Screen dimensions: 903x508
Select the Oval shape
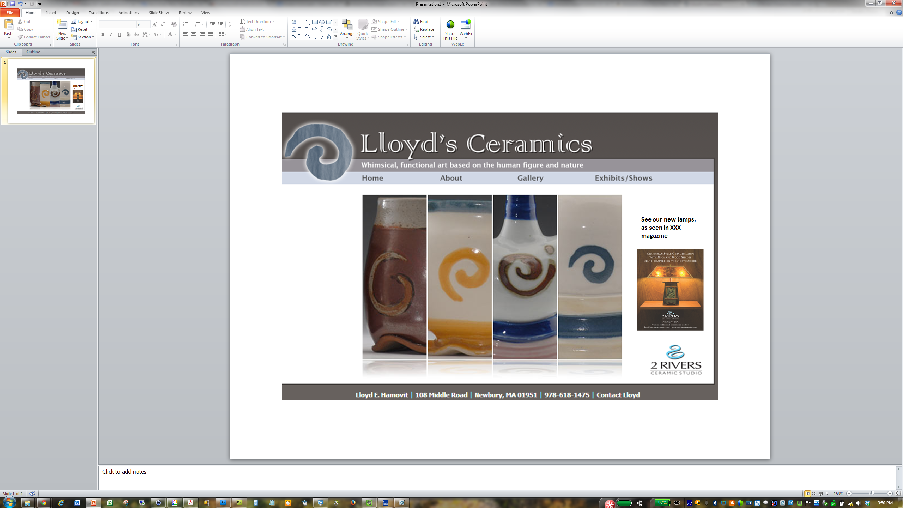click(x=322, y=22)
